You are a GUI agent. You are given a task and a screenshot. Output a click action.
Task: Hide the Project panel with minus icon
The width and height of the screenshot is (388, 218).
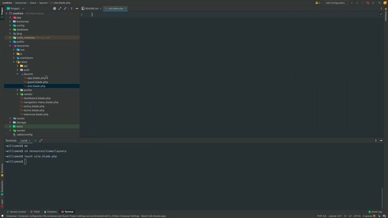[x=77, y=8]
